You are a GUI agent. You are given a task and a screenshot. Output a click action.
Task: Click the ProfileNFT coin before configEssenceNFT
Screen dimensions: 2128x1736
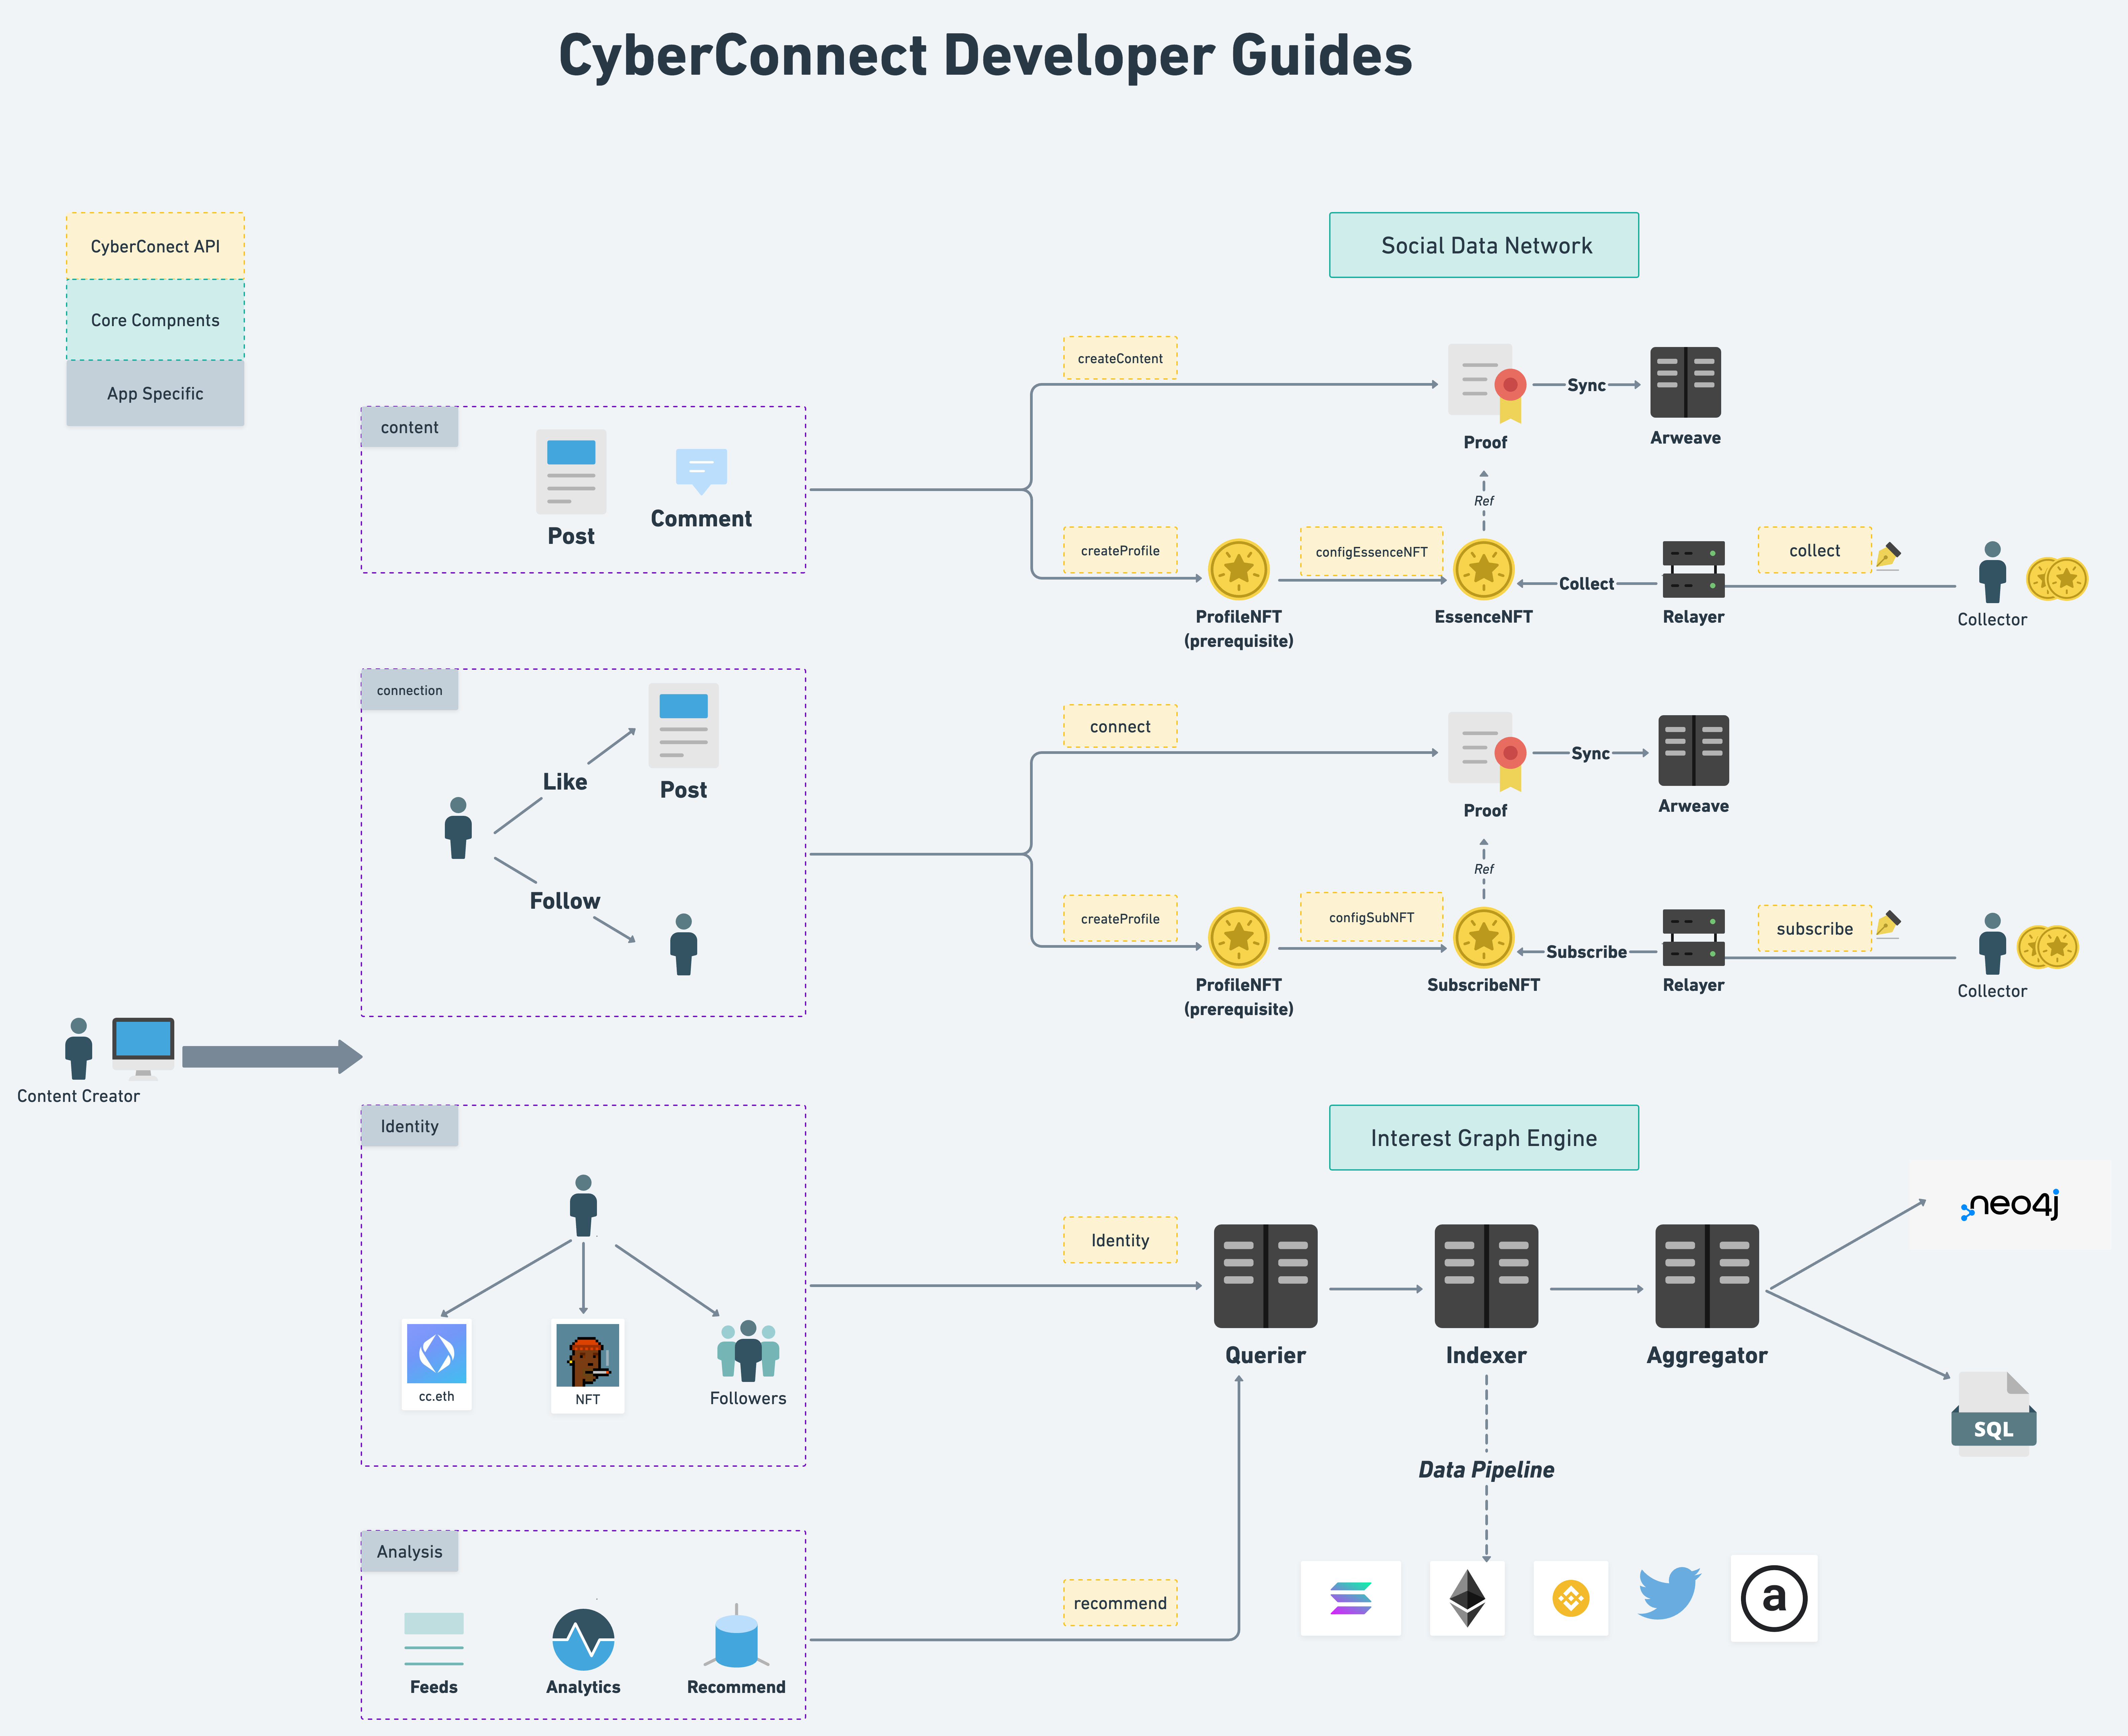[x=1238, y=570]
